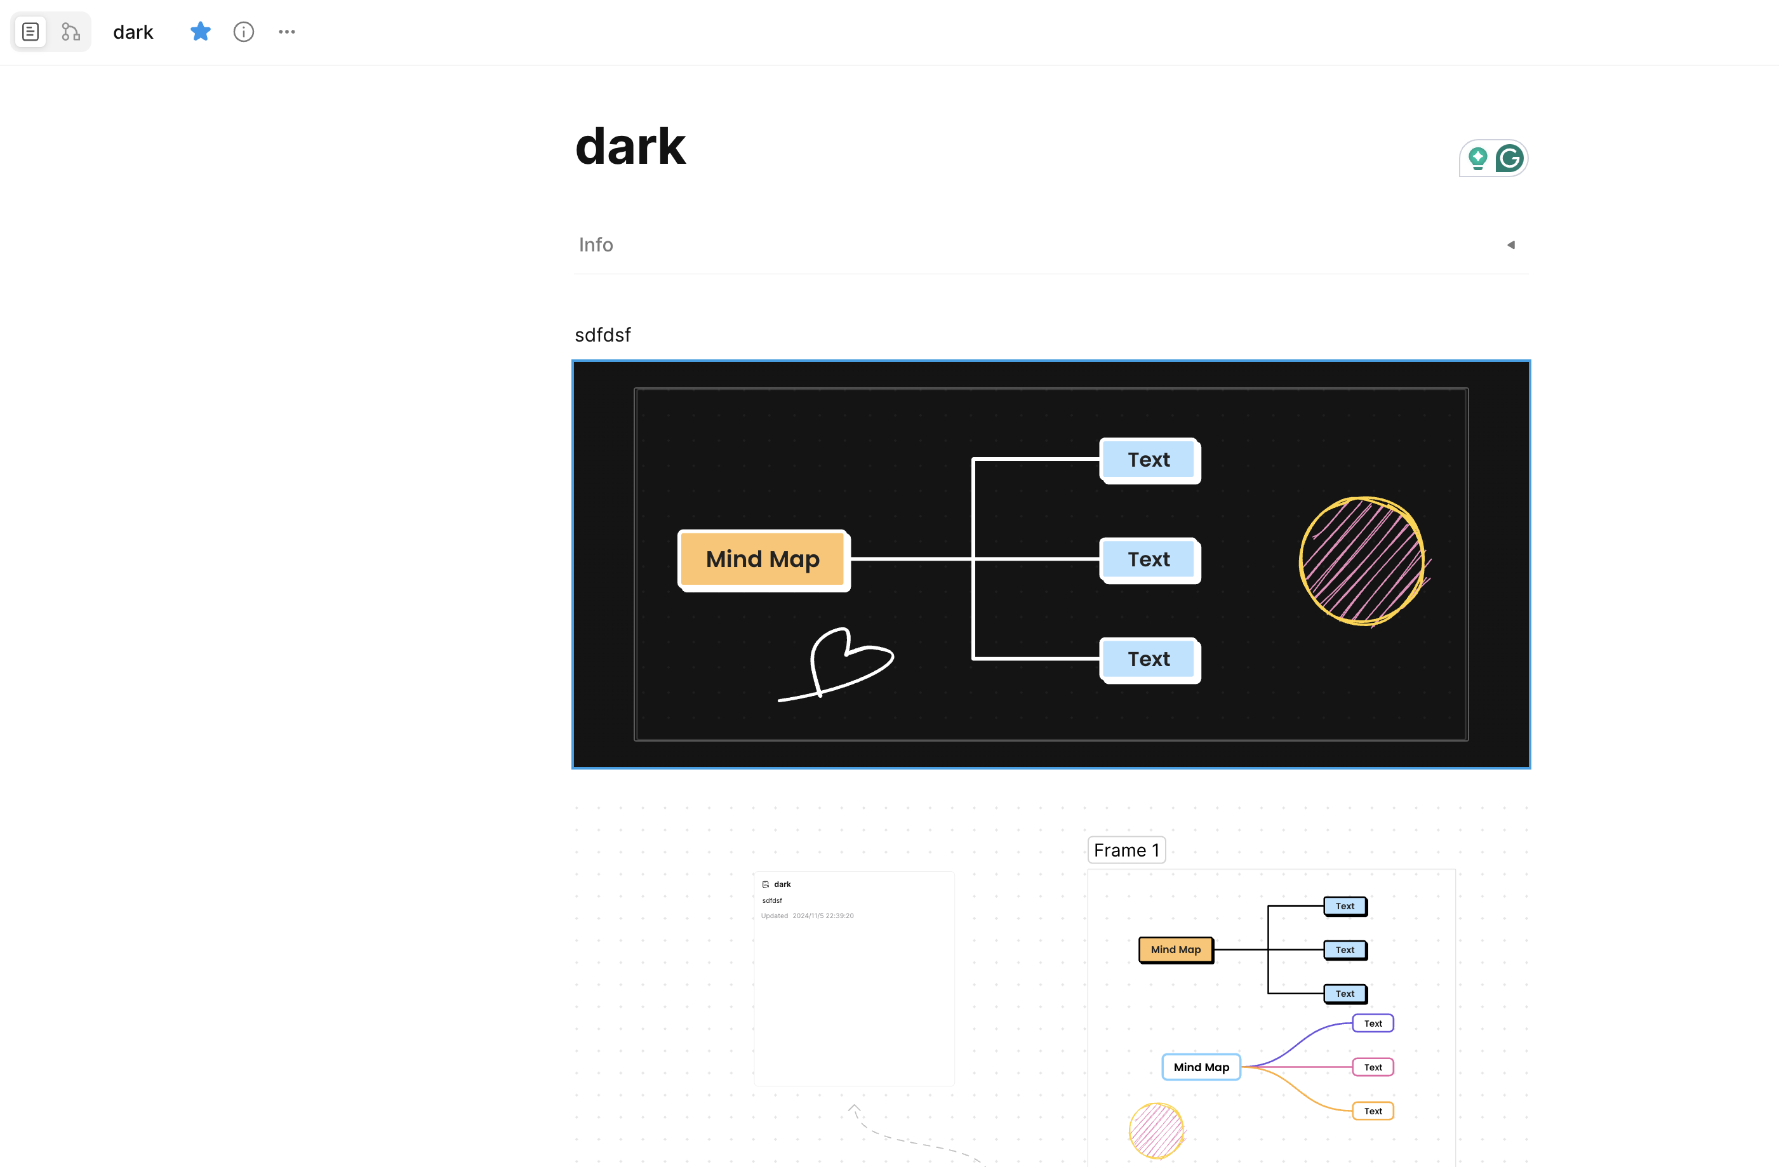Switch to page mode icon

[x=30, y=32]
